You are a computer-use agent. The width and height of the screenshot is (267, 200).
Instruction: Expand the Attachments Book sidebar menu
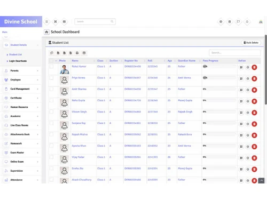tap(21, 134)
